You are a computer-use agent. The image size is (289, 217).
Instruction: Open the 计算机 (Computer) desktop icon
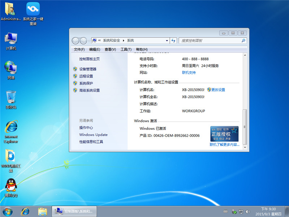point(10,40)
